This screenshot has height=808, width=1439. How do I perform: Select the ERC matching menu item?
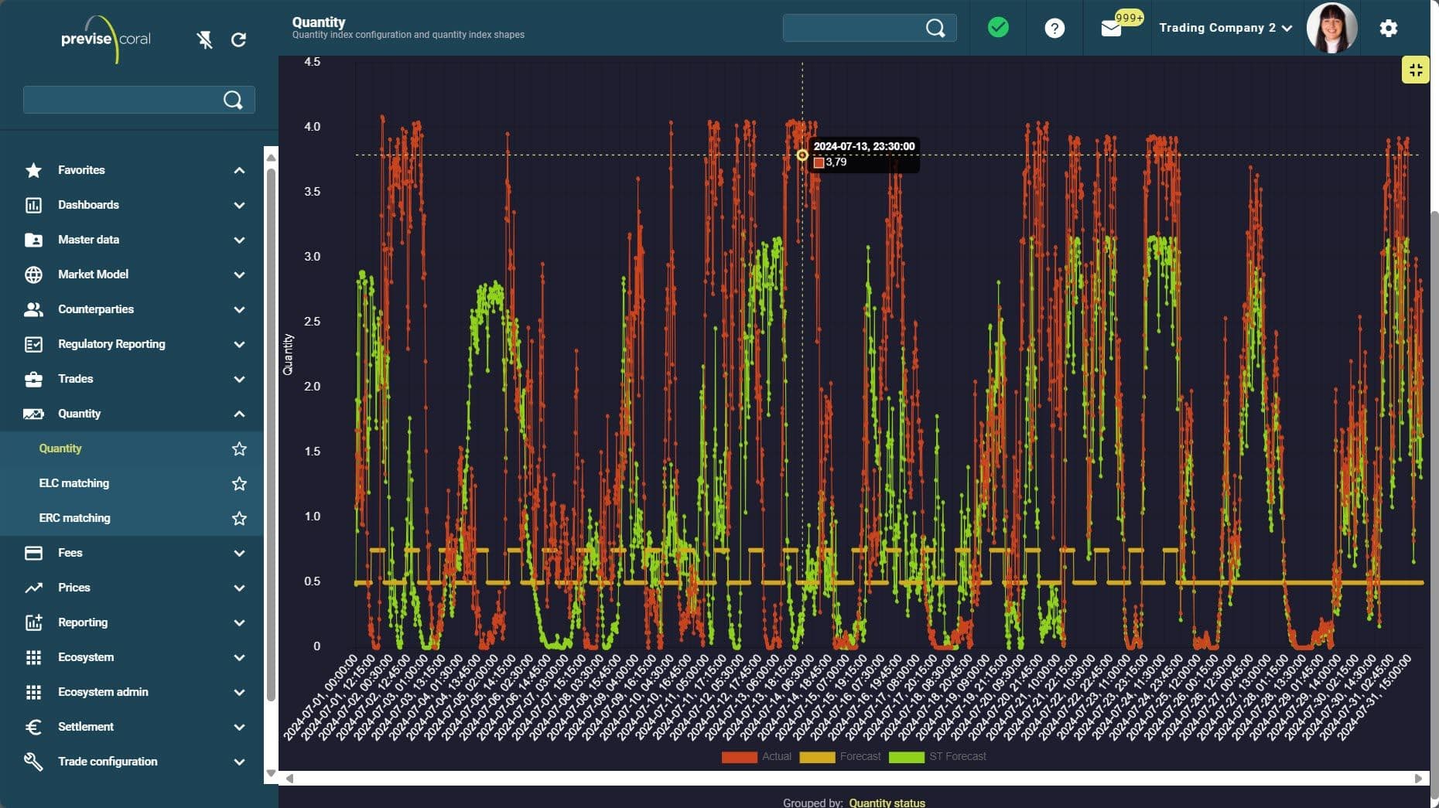click(75, 518)
